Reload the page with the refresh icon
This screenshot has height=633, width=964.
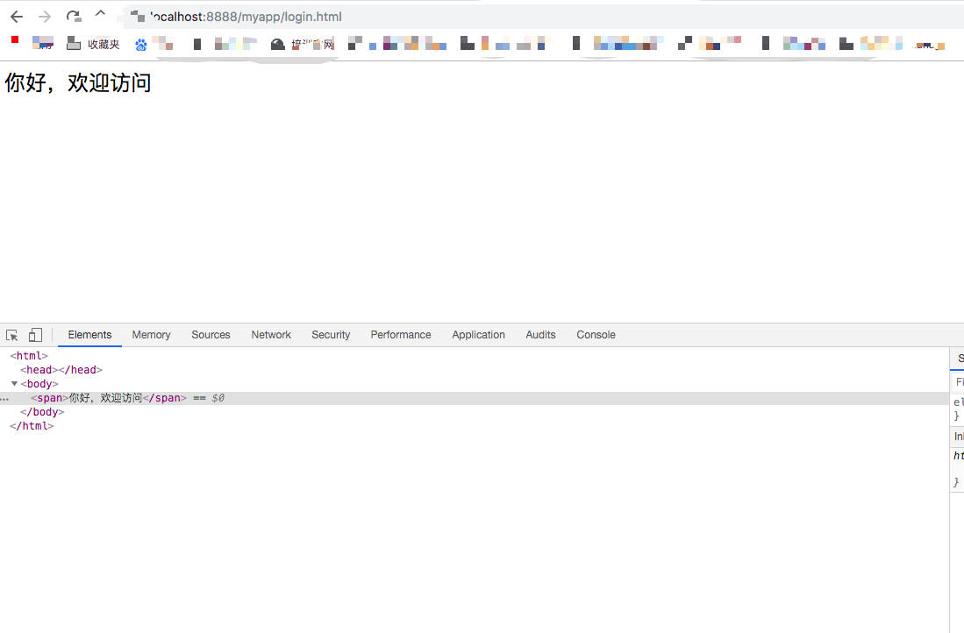[x=74, y=17]
